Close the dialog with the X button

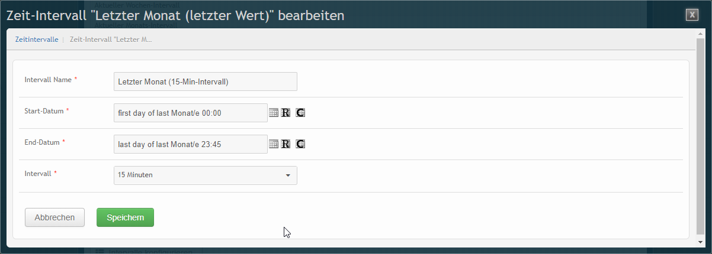tap(692, 15)
